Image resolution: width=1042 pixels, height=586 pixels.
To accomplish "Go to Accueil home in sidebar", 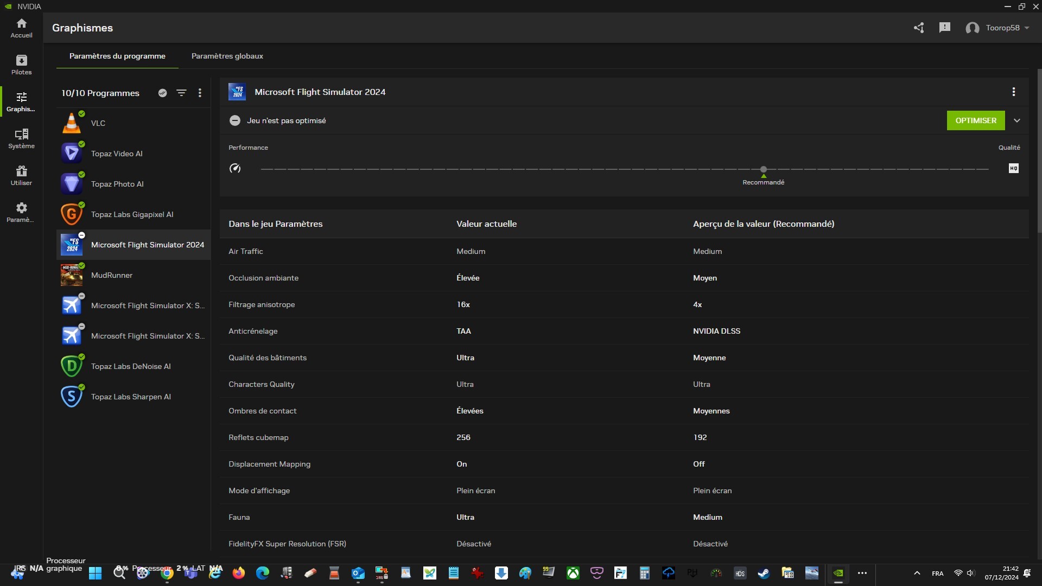I will pos(21,28).
